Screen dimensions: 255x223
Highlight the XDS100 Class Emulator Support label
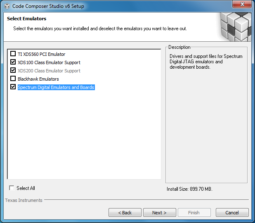click(x=49, y=62)
